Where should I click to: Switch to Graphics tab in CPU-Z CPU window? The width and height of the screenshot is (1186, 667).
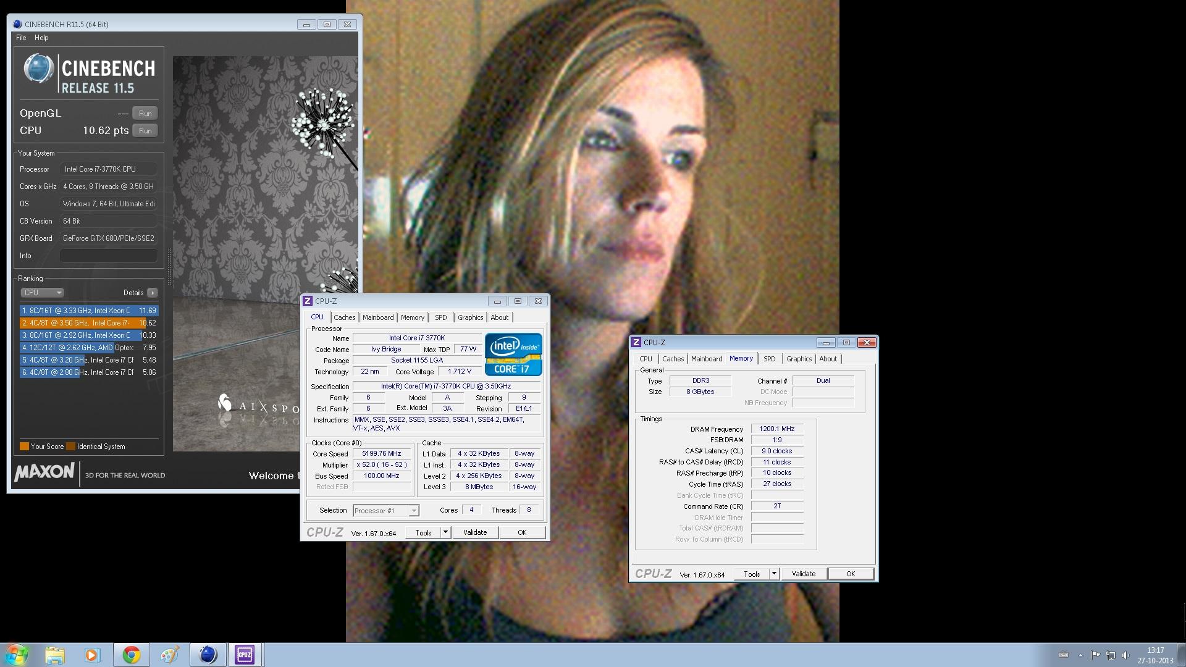pos(471,317)
